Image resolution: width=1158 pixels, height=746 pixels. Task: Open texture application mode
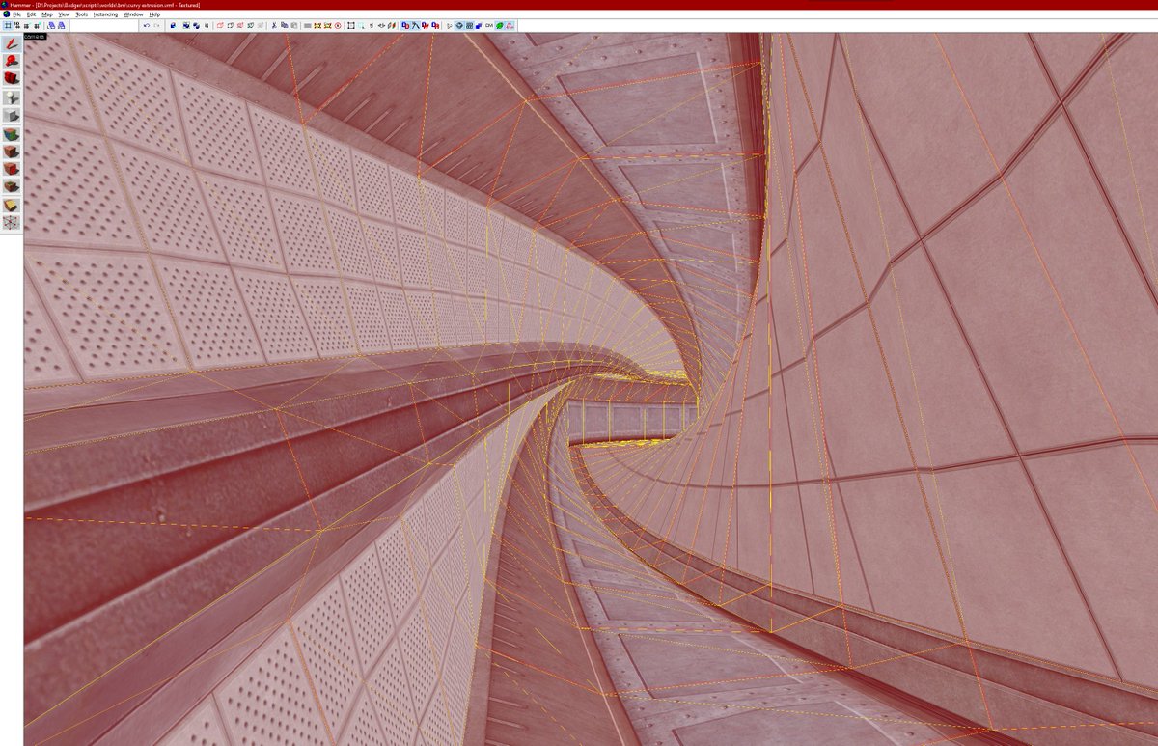coord(12,133)
